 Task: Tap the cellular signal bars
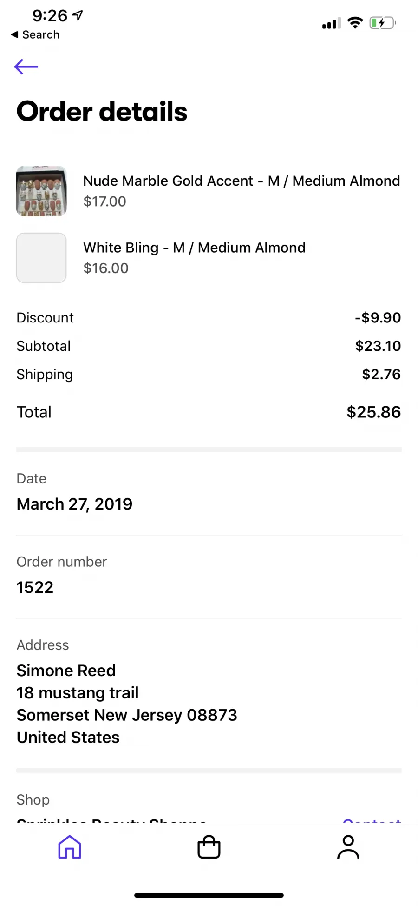click(x=332, y=23)
